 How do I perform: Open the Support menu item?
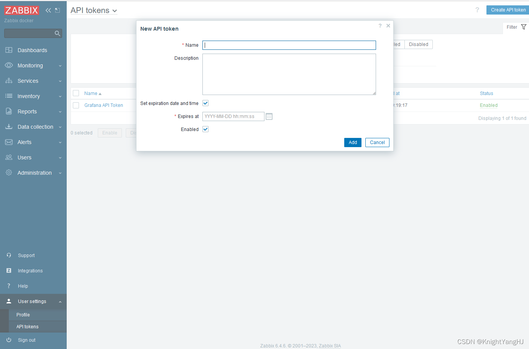tap(33, 256)
